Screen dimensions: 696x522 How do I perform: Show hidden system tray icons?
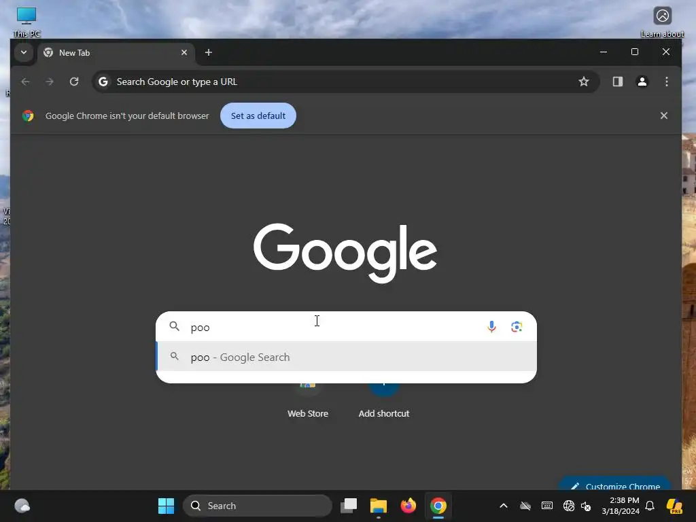coord(504,506)
